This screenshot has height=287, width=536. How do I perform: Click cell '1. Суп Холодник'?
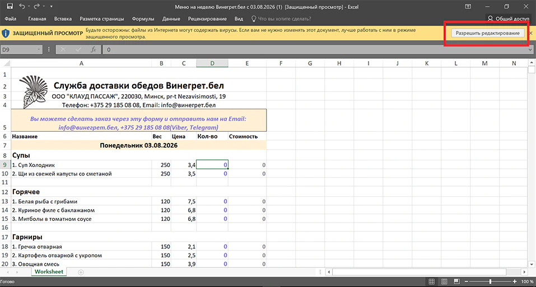click(x=81, y=165)
